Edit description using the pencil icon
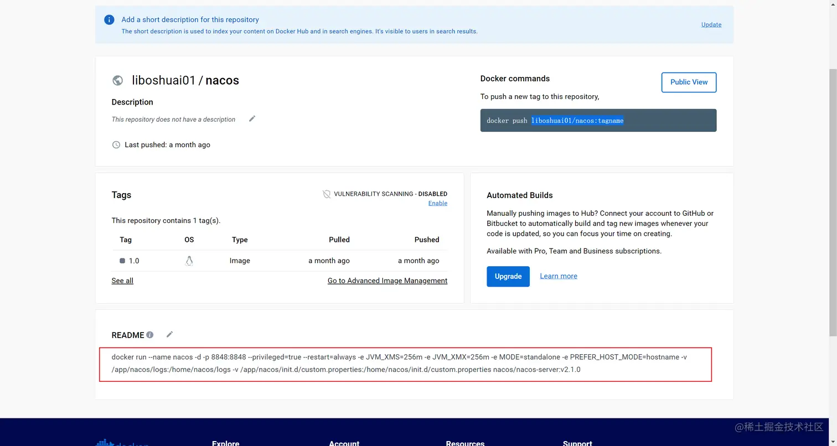Image resolution: width=837 pixels, height=446 pixels. pos(252,118)
